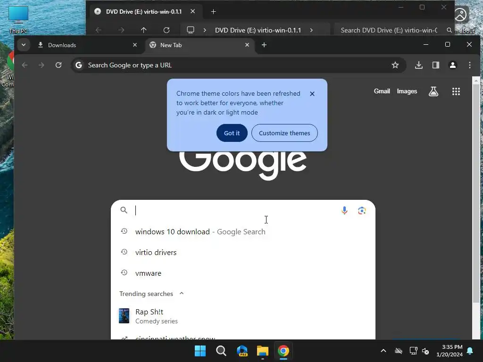Click Chrome's back navigation arrow
483x362 pixels.
(25, 65)
